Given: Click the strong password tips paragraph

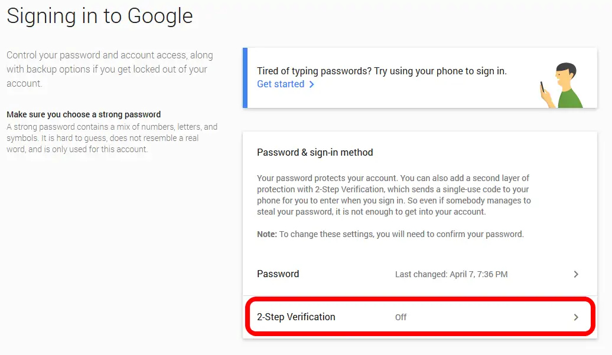Looking at the screenshot, I should pyautogui.click(x=112, y=138).
